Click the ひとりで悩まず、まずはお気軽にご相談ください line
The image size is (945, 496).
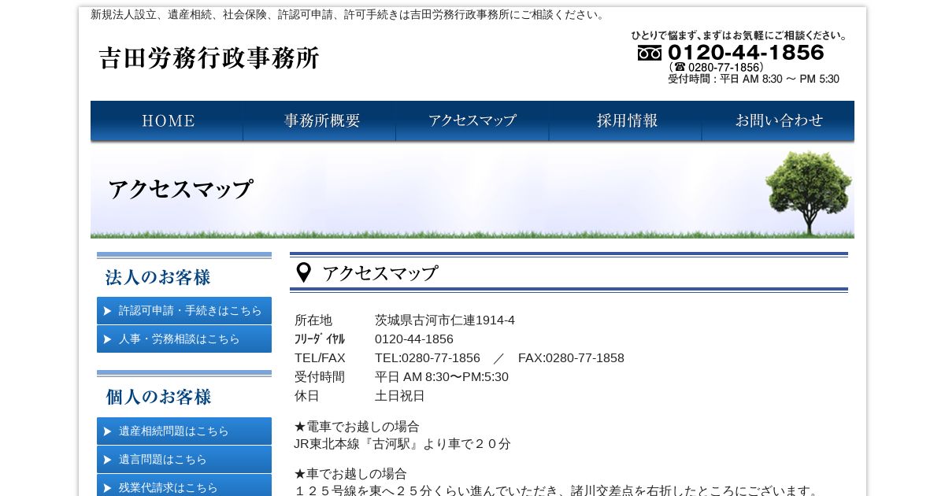(x=739, y=35)
